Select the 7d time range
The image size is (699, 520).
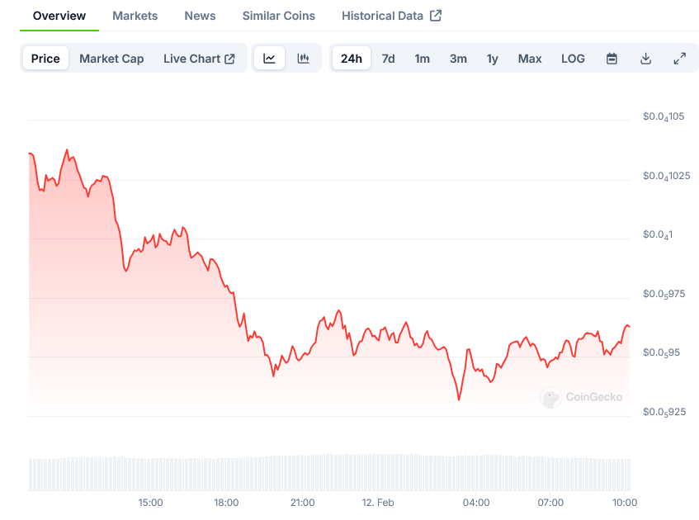pyautogui.click(x=388, y=59)
